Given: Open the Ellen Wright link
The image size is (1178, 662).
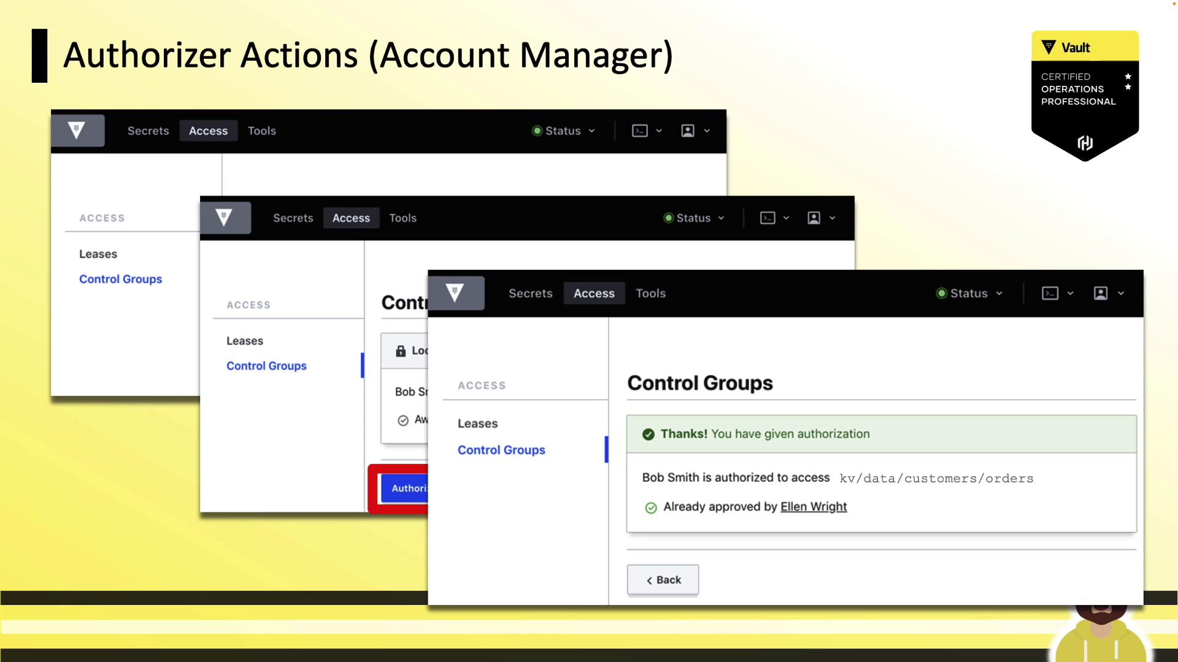Looking at the screenshot, I should point(814,507).
